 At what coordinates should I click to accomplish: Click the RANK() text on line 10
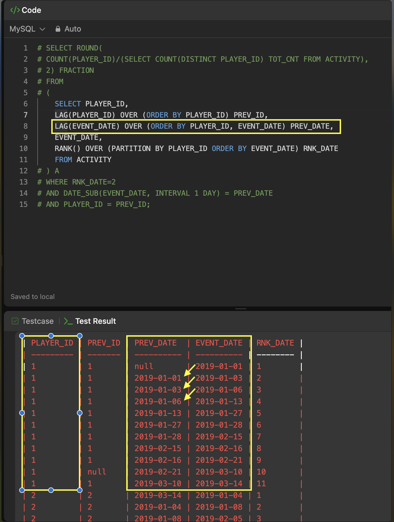pyautogui.click(x=68, y=149)
